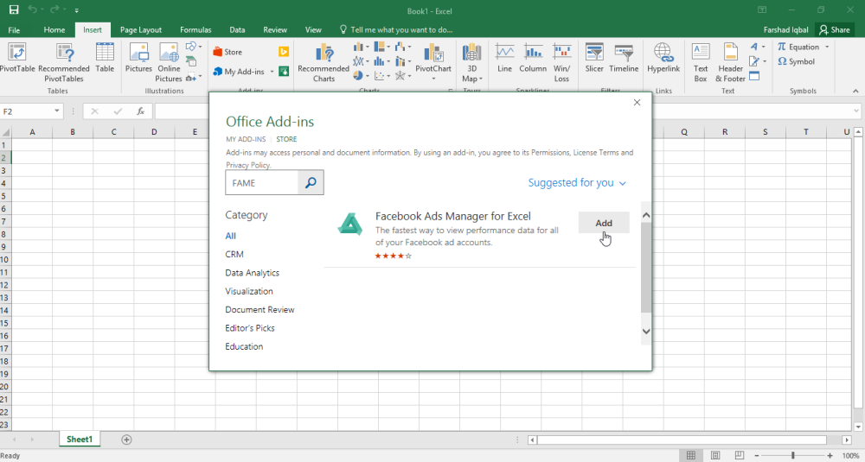Click the search magnifier in Office Add-ins

pos(311,182)
